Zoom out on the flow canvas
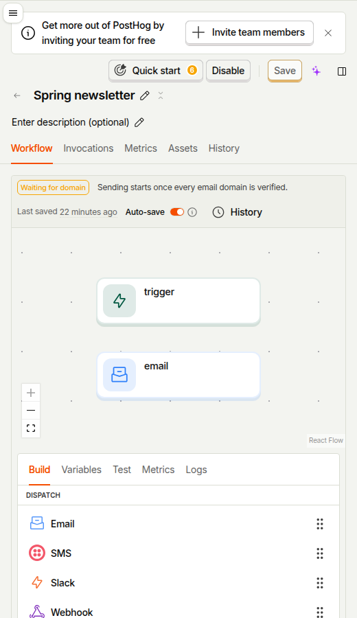The width and height of the screenshot is (357, 618). coord(31,411)
